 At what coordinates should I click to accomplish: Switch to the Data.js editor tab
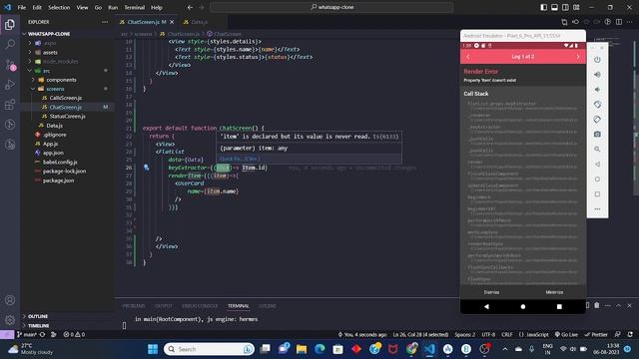[x=199, y=22]
